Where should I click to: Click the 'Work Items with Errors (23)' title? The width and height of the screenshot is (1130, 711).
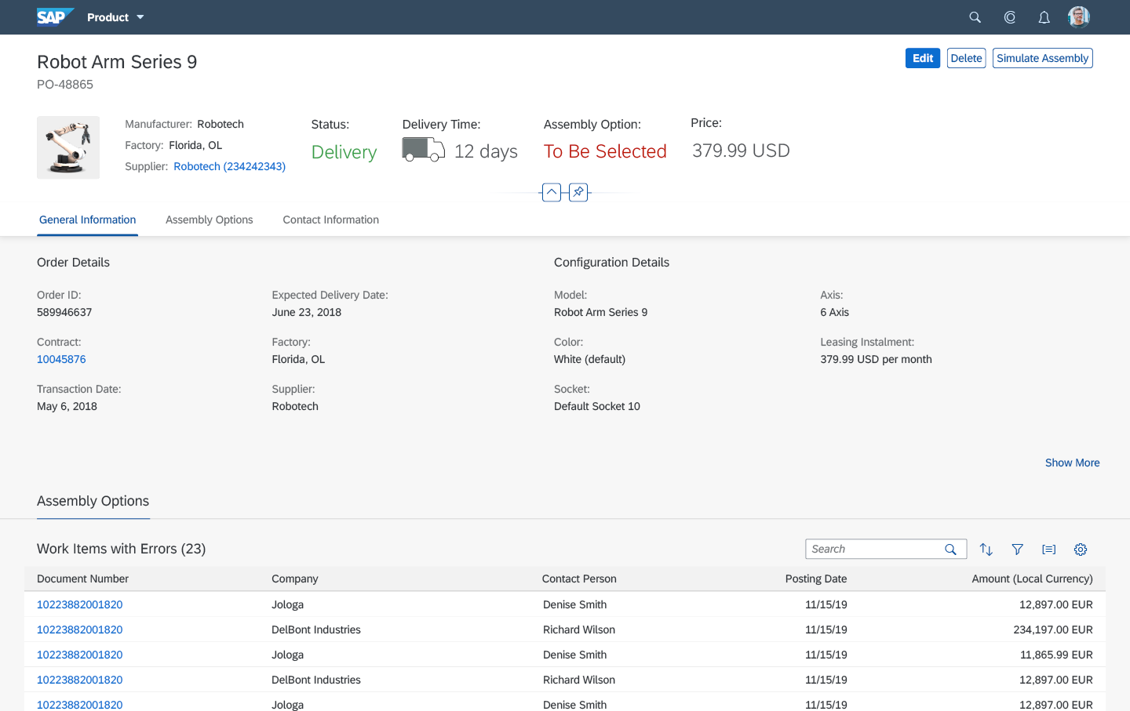tap(121, 549)
